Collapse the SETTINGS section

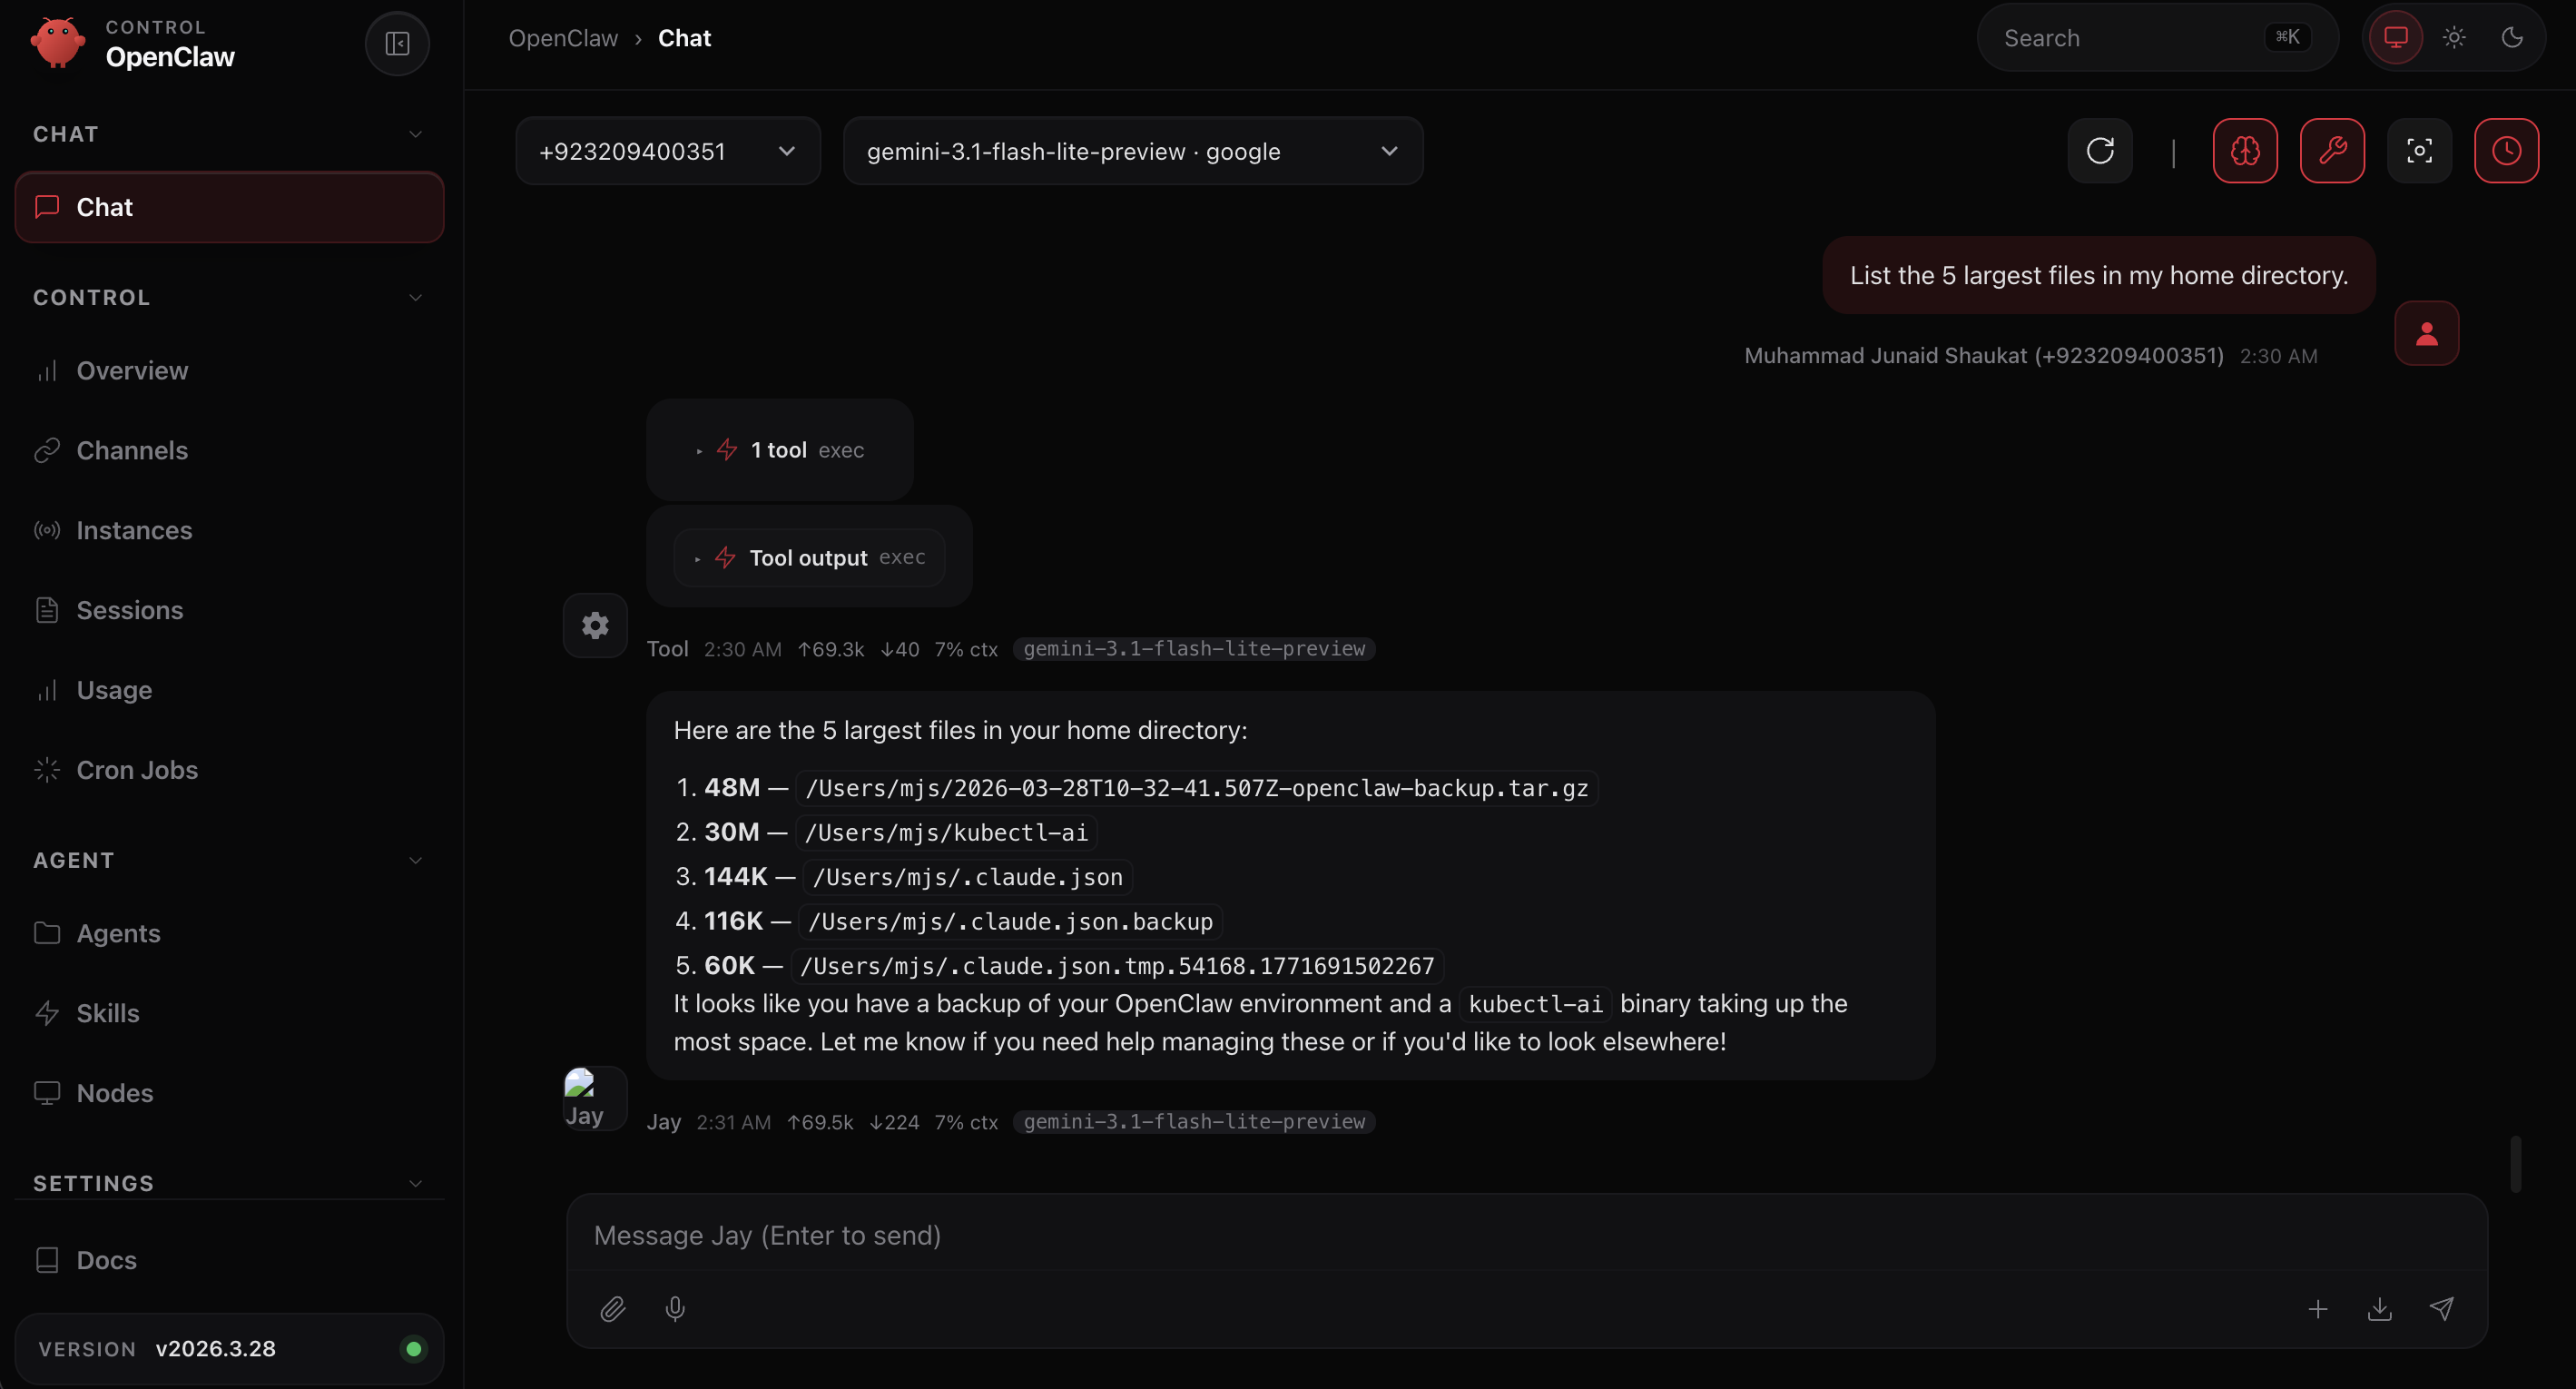(416, 1183)
